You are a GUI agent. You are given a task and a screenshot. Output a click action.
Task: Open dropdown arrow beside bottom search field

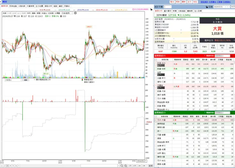pyautogui.click(x=118, y=166)
